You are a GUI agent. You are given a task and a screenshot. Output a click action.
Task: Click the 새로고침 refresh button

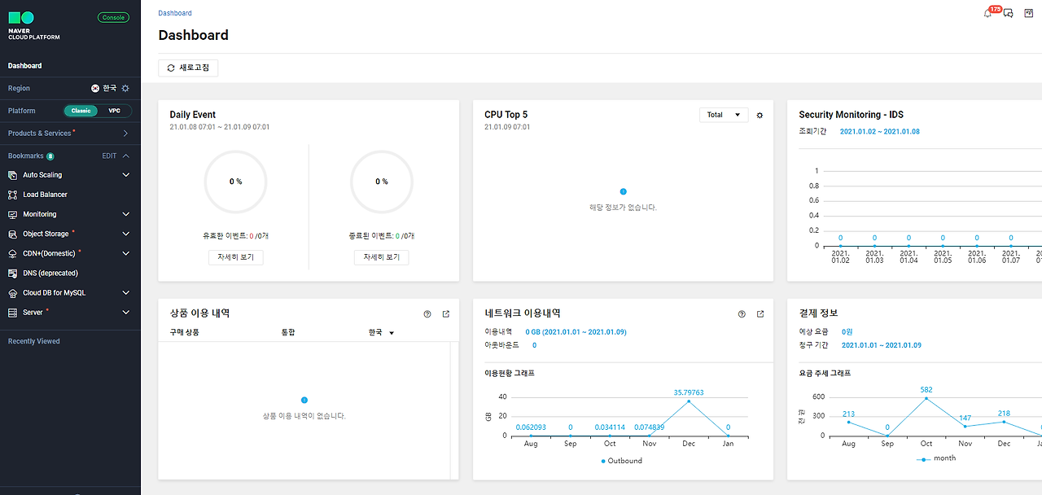coord(188,68)
